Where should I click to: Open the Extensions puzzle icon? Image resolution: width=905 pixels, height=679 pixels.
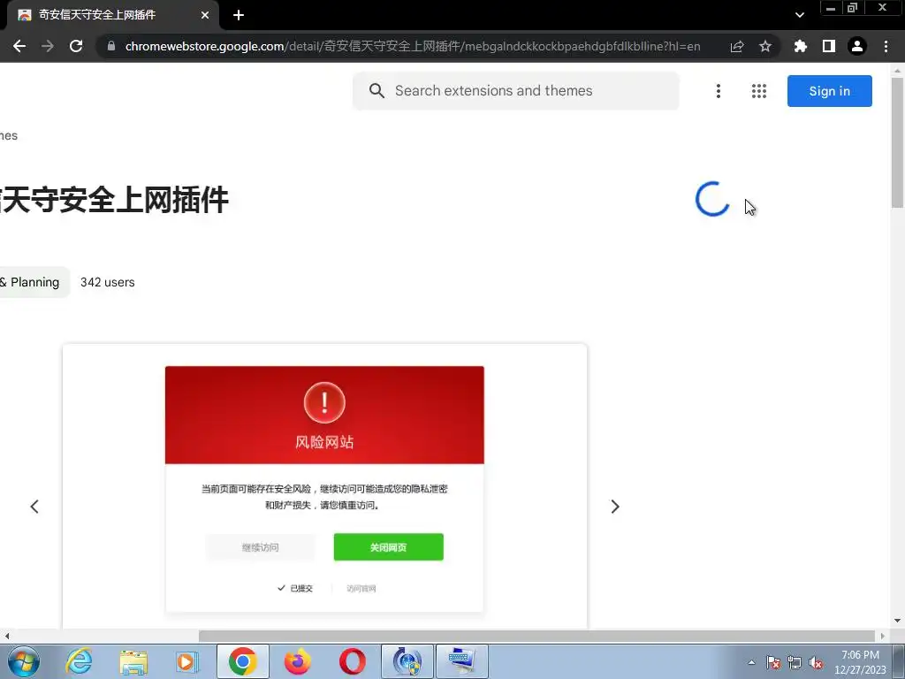pyautogui.click(x=801, y=46)
